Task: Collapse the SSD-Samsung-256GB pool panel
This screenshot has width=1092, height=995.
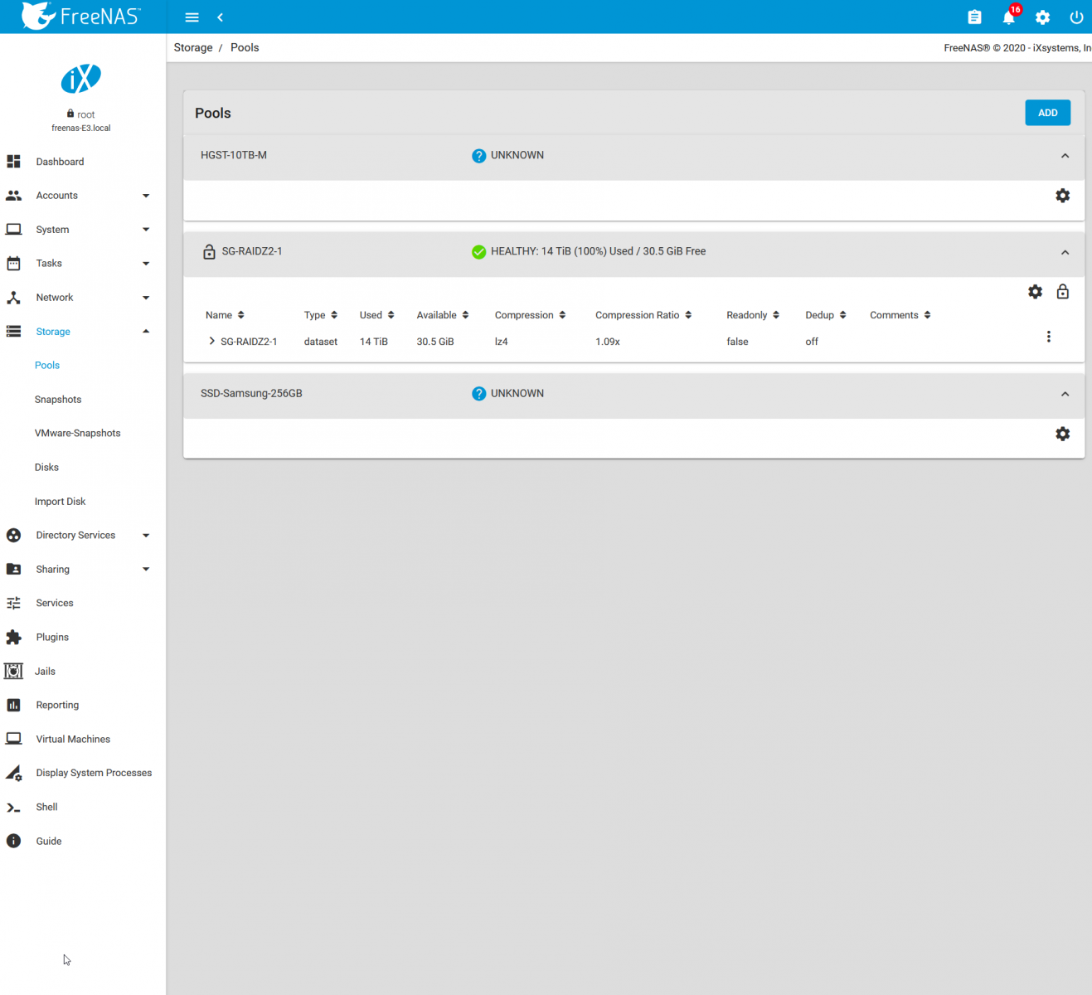Action: tap(1065, 394)
